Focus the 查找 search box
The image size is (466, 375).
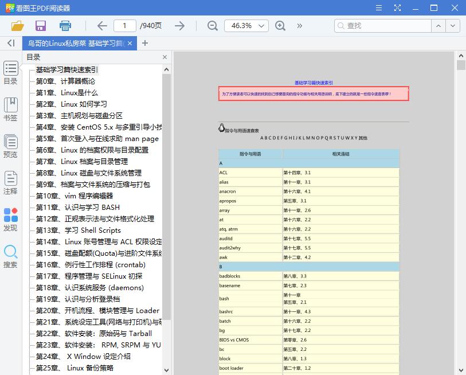[x=383, y=26]
